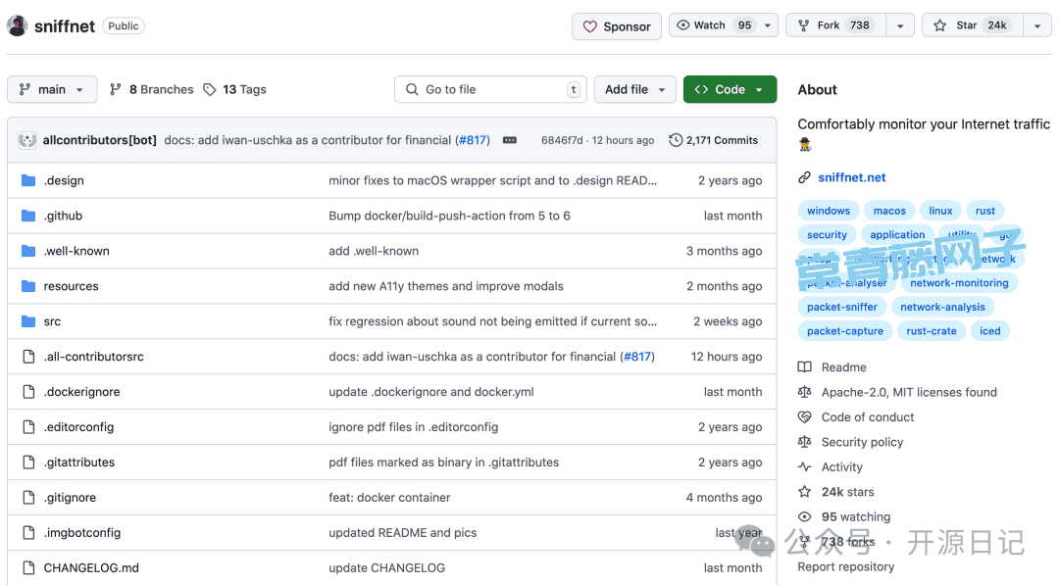Open pull request #817 in .all-contributorsrc row

tap(637, 357)
